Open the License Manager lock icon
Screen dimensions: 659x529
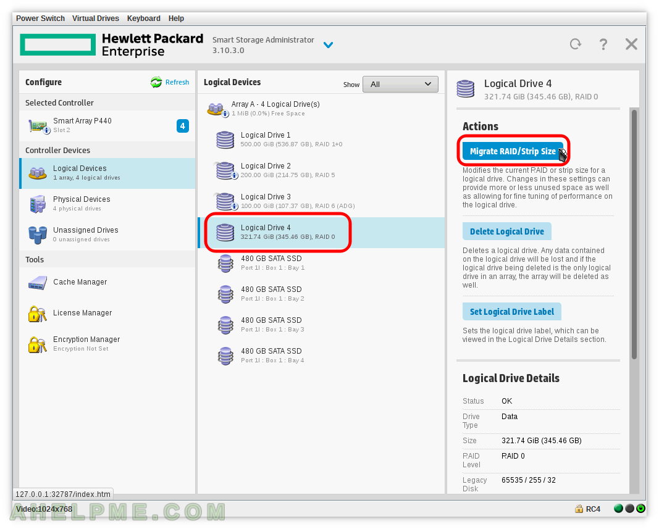38,314
